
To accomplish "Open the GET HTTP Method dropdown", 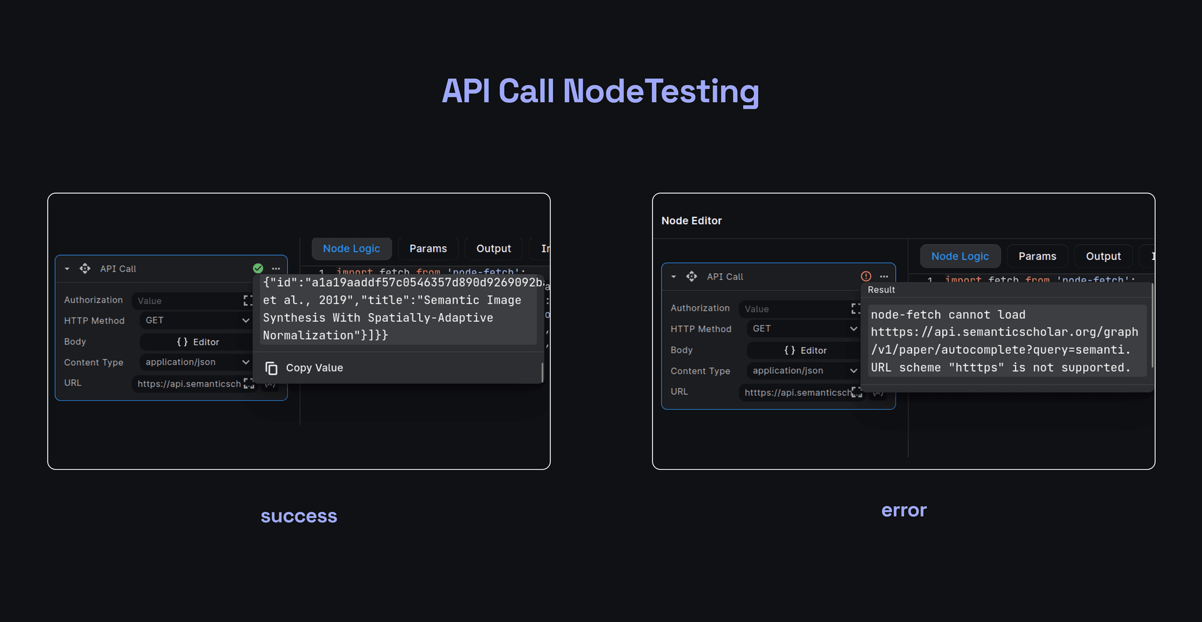I will [x=195, y=320].
